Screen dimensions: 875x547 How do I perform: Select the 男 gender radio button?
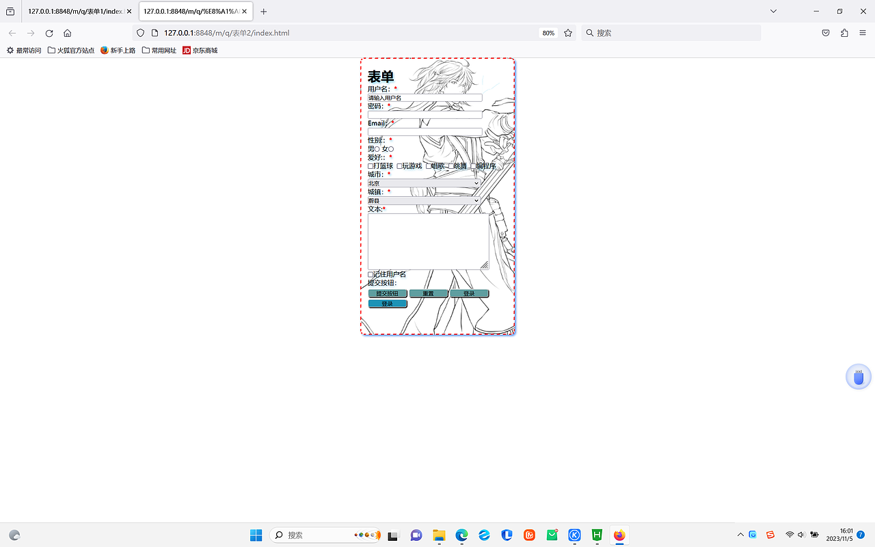376,148
